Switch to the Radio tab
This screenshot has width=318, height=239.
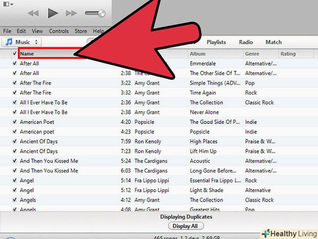(246, 42)
